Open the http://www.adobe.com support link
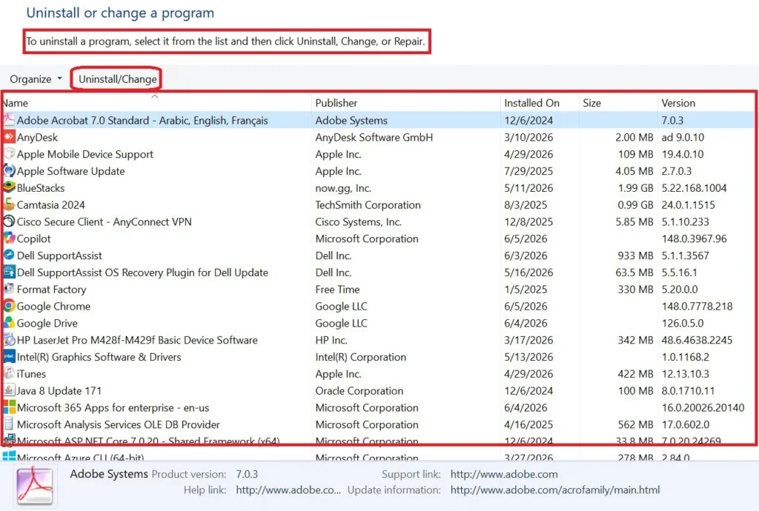 pos(504,474)
